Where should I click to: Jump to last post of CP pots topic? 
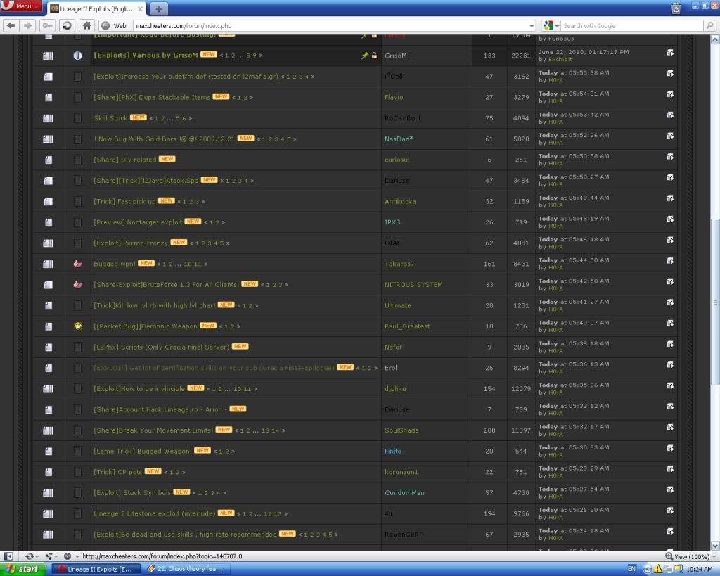pos(670,469)
